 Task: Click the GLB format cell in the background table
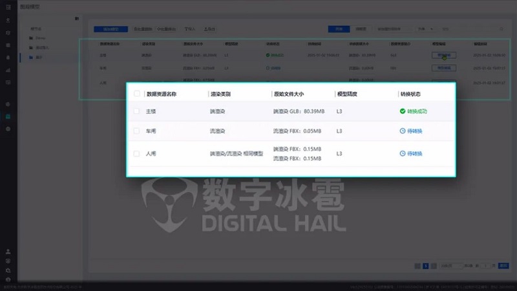[x=394, y=55]
